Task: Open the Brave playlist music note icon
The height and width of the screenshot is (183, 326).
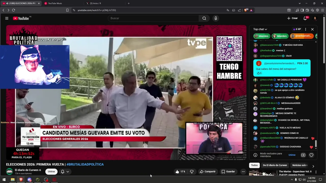Action: tap(297, 10)
